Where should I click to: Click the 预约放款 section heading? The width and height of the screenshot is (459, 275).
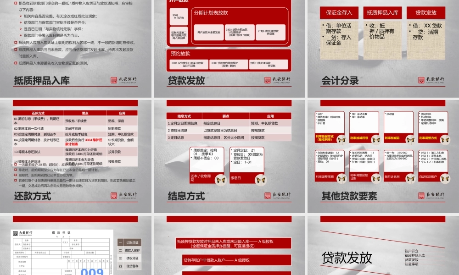click(180, 54)
